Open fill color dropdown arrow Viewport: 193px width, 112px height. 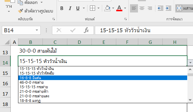tap(113, 8)
